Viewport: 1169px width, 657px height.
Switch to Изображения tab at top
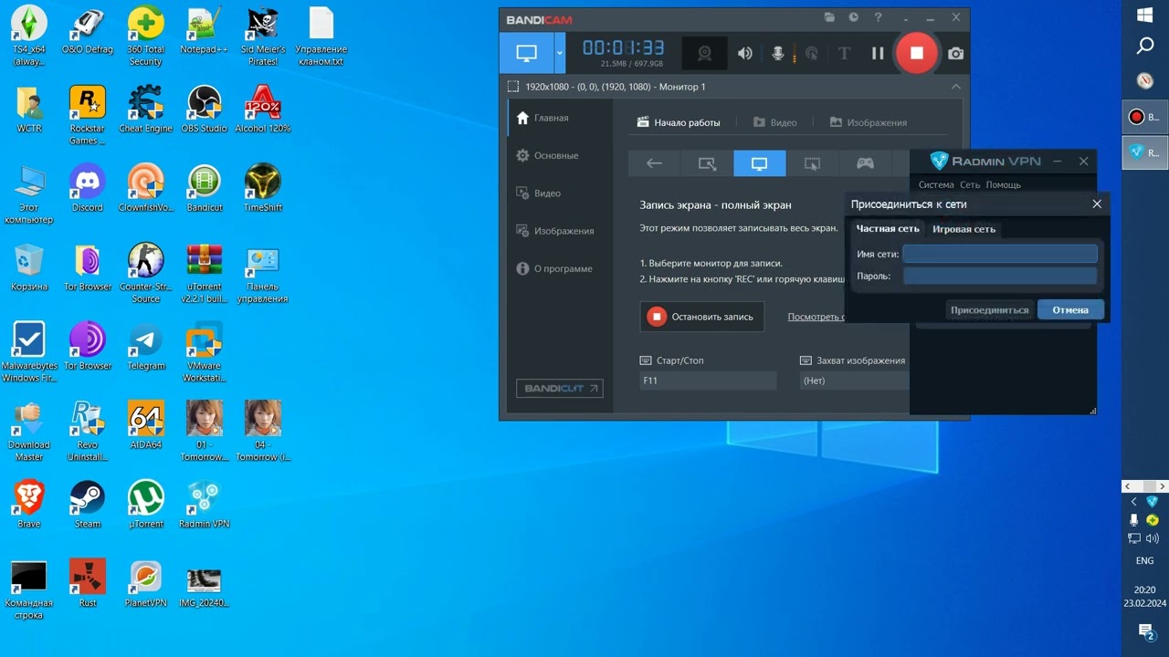868,122
